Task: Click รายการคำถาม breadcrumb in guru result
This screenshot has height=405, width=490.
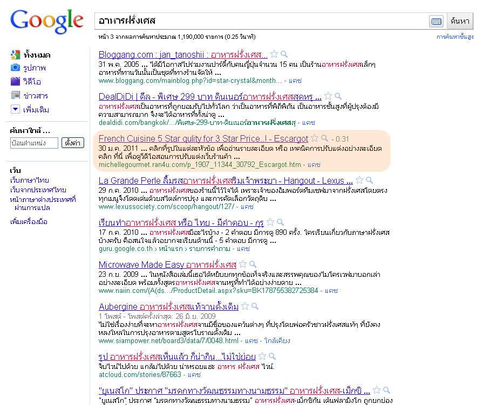Action: pos(209,249)
